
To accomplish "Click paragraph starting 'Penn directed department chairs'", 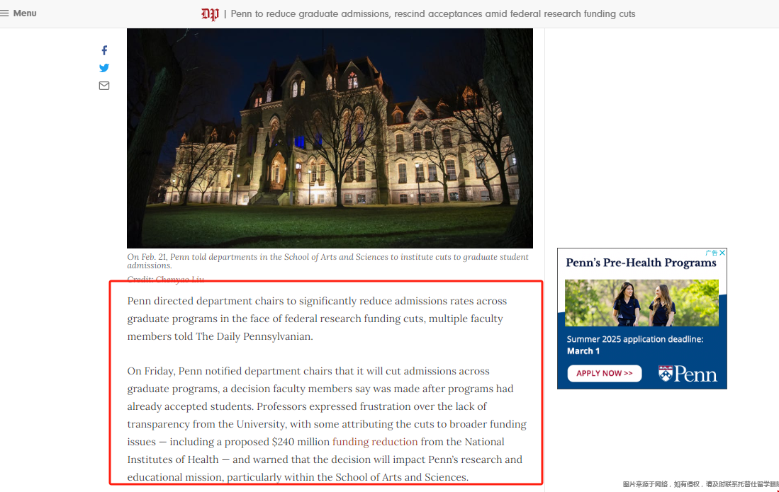I will [317, 319].
